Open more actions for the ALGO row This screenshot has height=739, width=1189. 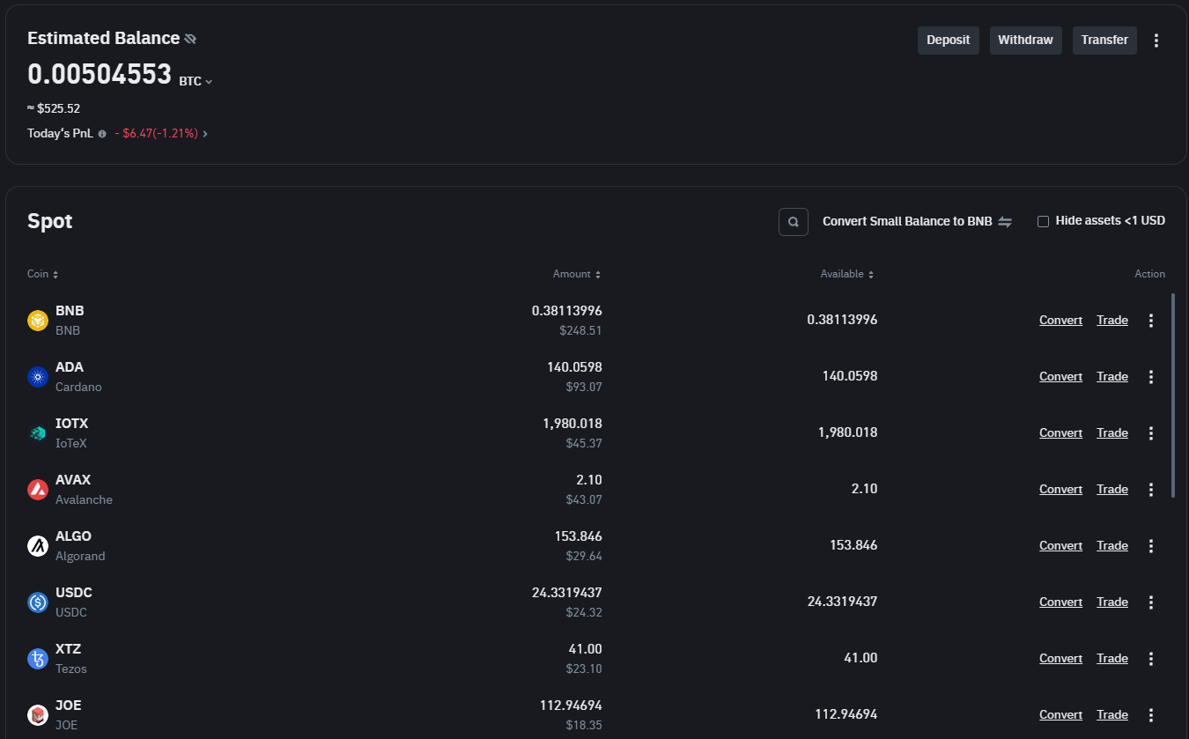click(1151, 546)
